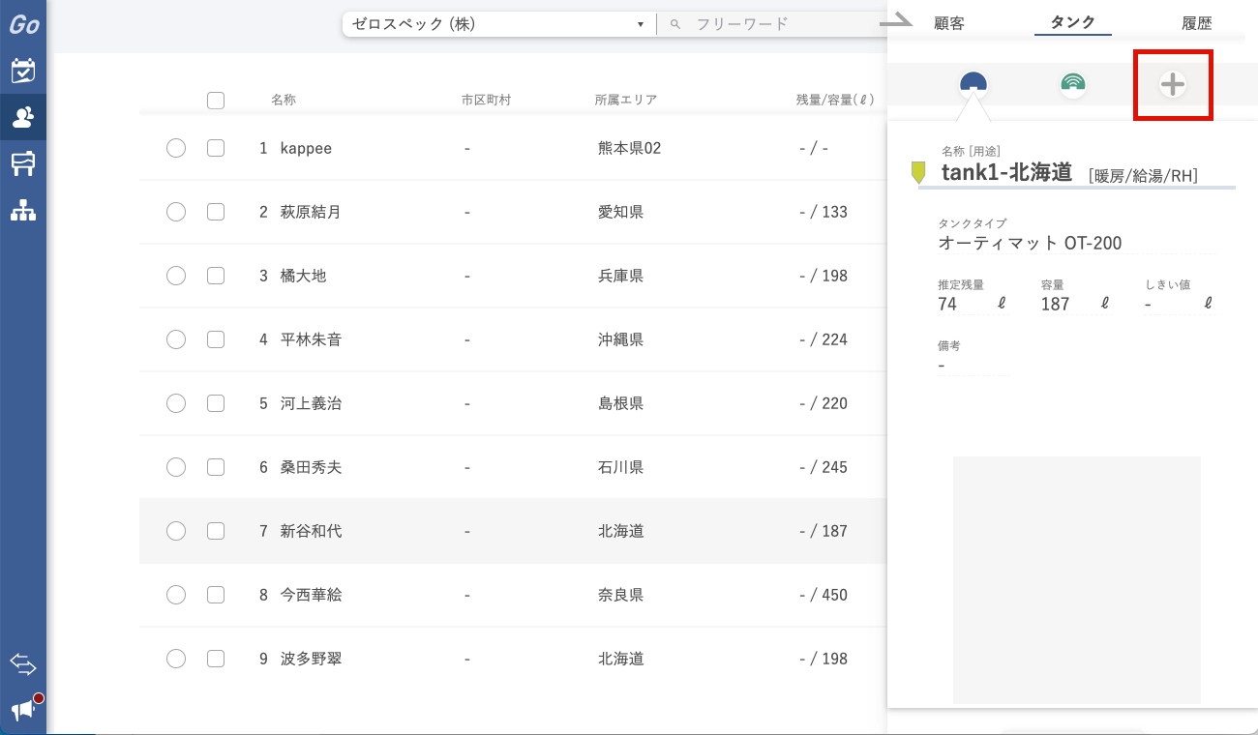
Task: Click customer name 新谷和代
Action: coord(311,531)
